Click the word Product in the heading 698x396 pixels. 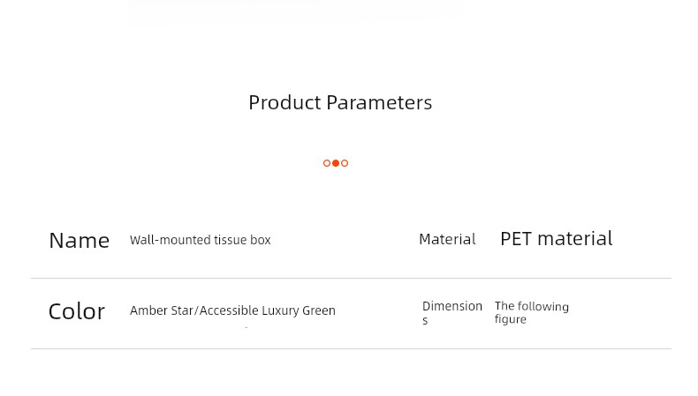coord(285,102)
